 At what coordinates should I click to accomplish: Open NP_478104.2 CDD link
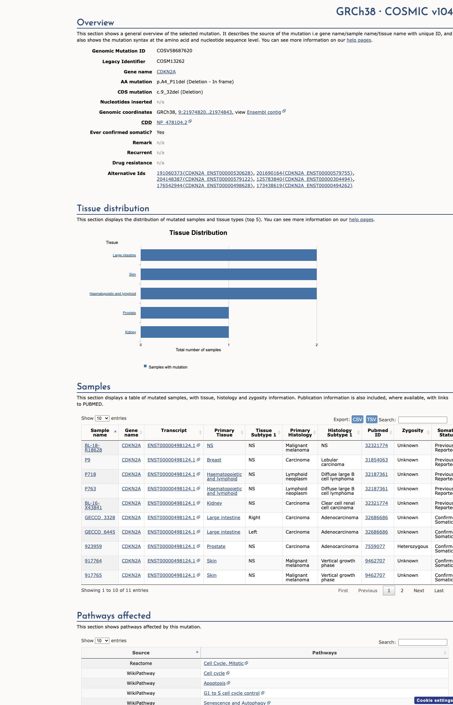coord(172,122)
